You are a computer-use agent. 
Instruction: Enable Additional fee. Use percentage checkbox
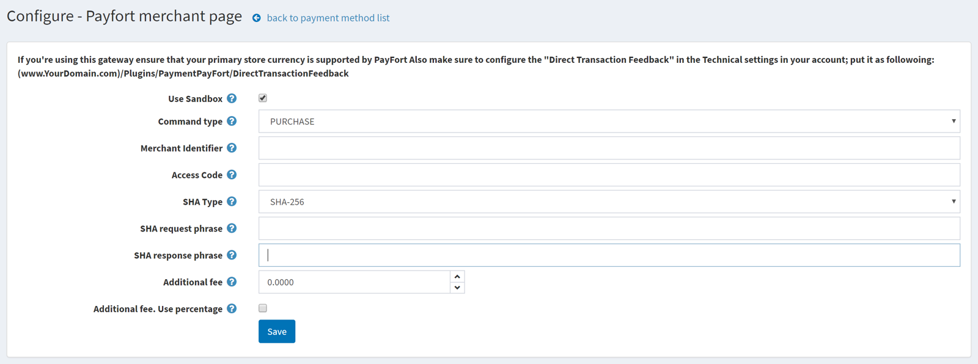[x=263, y=308]
